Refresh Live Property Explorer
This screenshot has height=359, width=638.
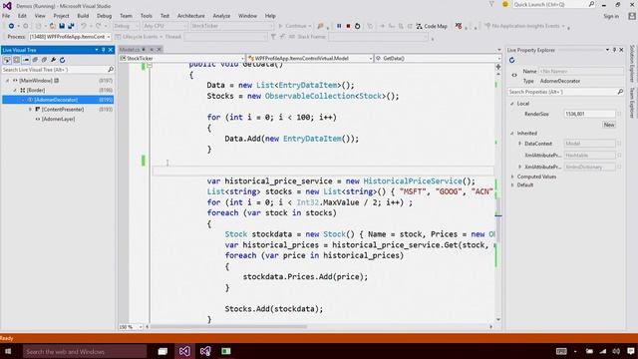511,60
